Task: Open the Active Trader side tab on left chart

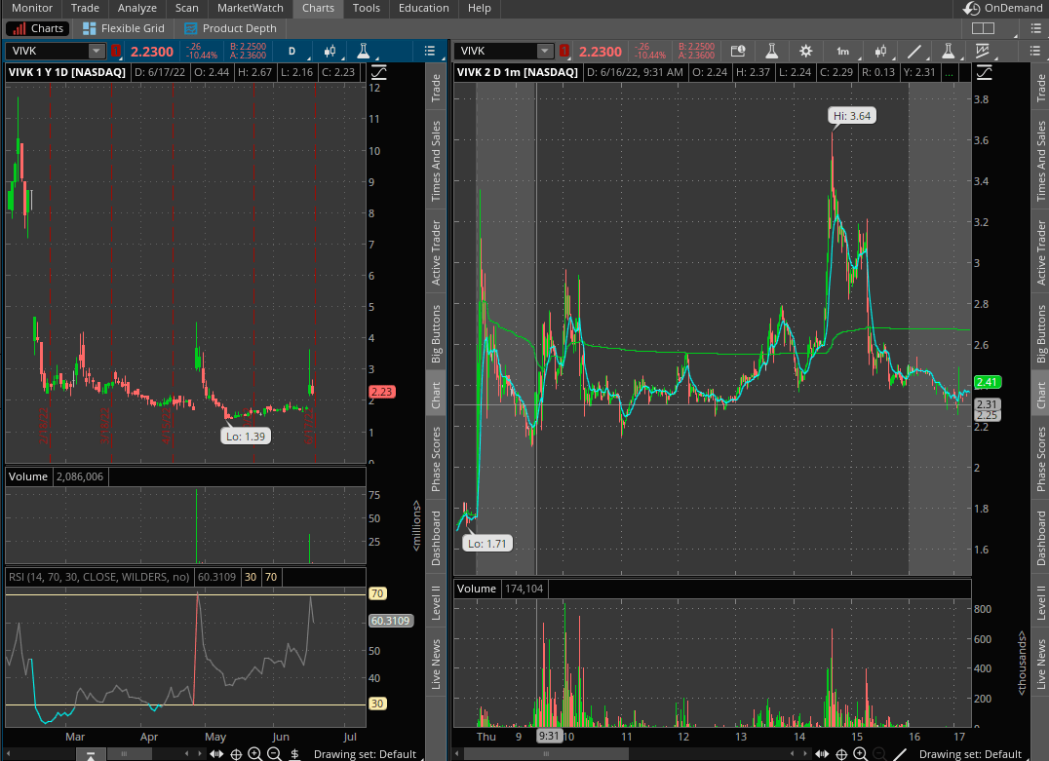Action: [x=436, y=252]
